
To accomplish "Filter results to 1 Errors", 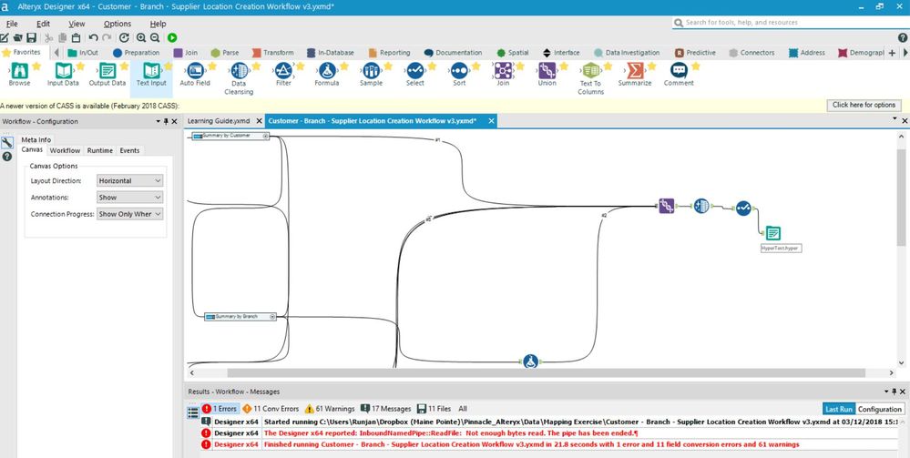I will click(219, 409).
